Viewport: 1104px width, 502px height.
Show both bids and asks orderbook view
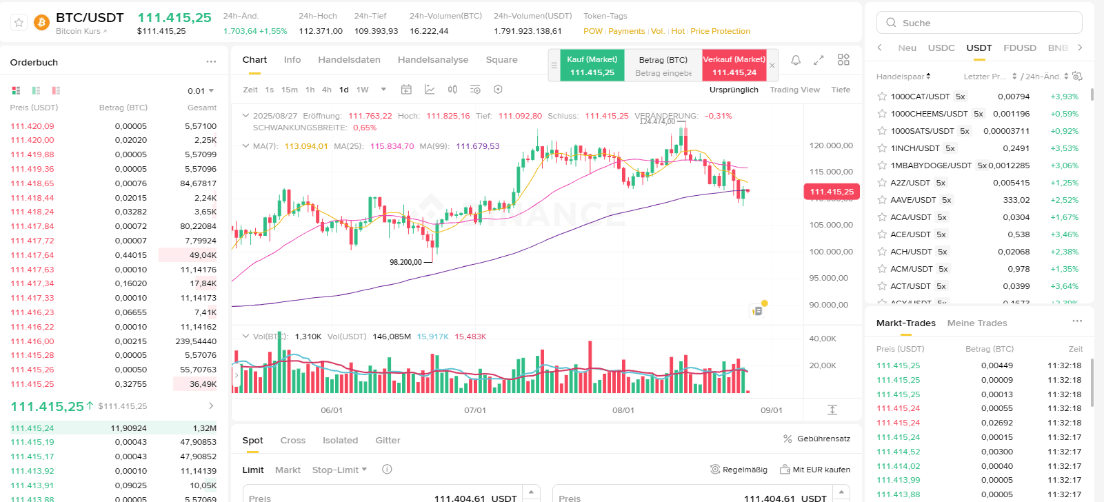coord(16,90)
